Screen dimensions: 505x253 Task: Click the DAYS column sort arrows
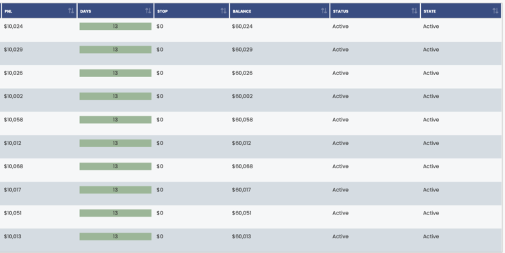(x=148, y=11)
